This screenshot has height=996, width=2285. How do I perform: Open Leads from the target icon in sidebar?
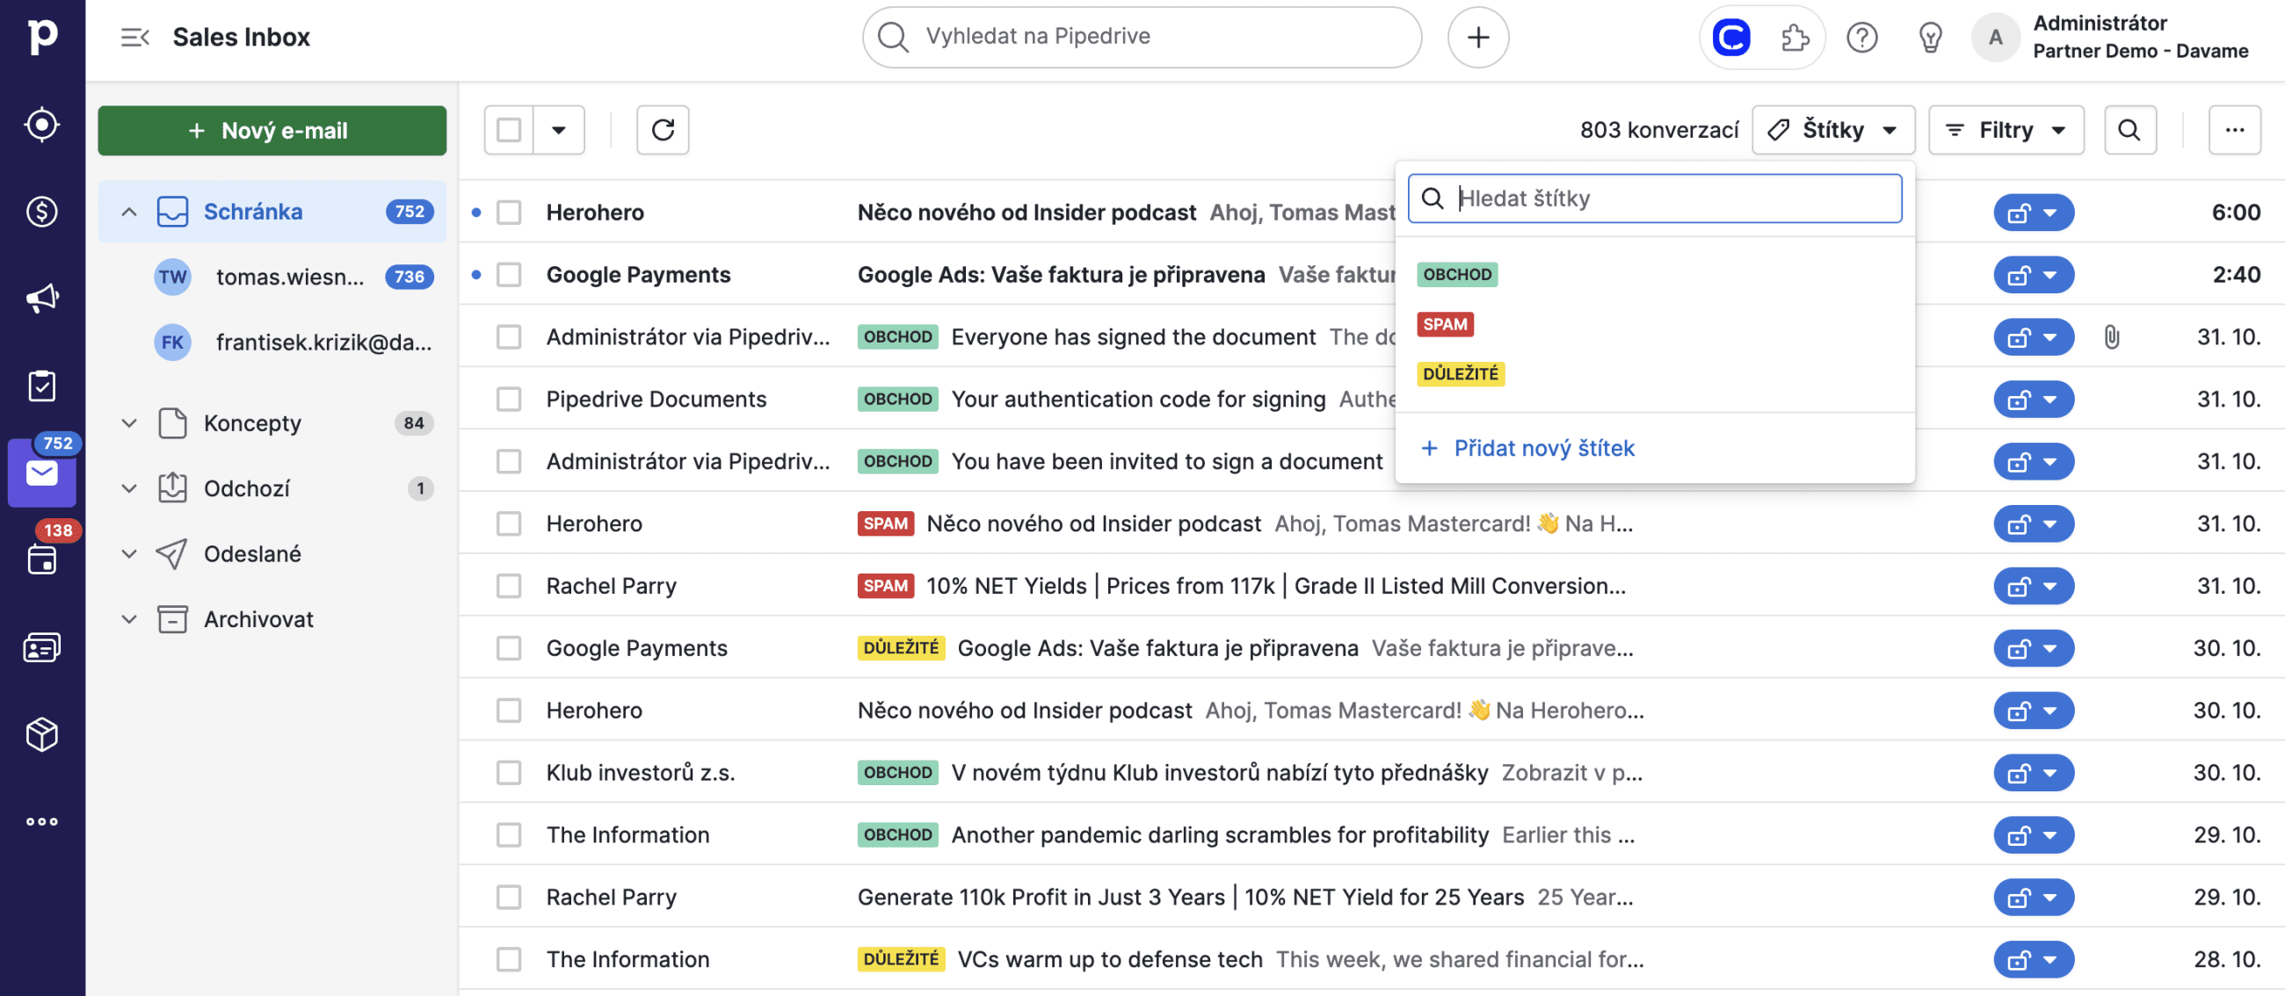(x=41, y=125)
